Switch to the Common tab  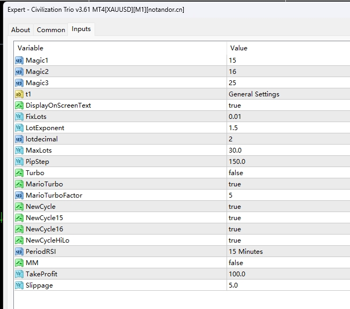tap(51, 30)
